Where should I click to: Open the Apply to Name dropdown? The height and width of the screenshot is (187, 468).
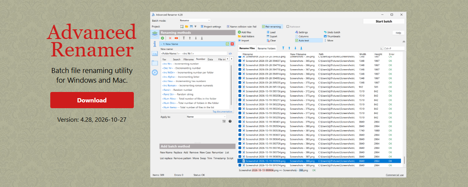coord(207,116)
